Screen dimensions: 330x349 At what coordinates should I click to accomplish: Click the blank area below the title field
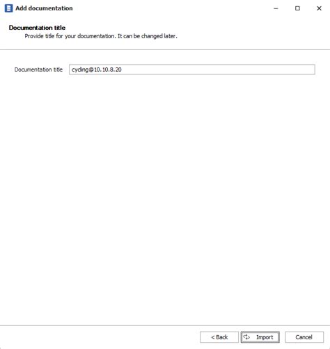(165, 200)
